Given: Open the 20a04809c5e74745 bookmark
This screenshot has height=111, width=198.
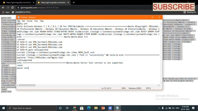Looking at the screenshot, I should coord(22,12).
